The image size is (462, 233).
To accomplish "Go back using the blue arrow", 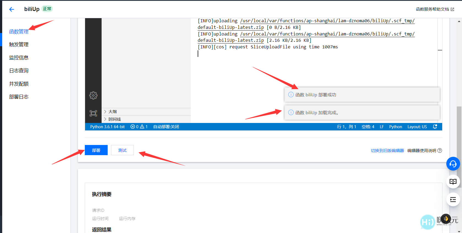I will point(11,9).
